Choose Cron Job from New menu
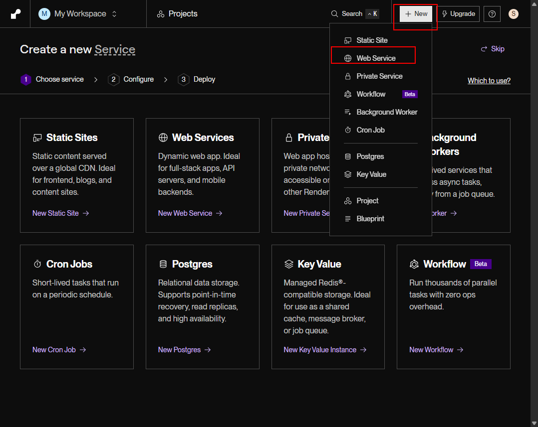This screenshot has width=538, height=427. tap(380, 130)
